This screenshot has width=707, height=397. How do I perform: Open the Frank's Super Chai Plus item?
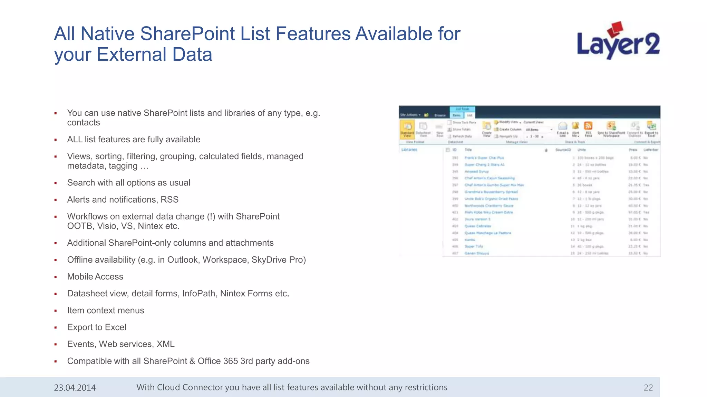click(484, 158)
